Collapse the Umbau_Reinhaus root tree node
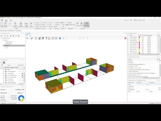161x121 pixels. click(1, 38)
